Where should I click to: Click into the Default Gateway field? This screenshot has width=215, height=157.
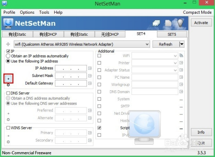pyautogui.click(x=71, y=83)
